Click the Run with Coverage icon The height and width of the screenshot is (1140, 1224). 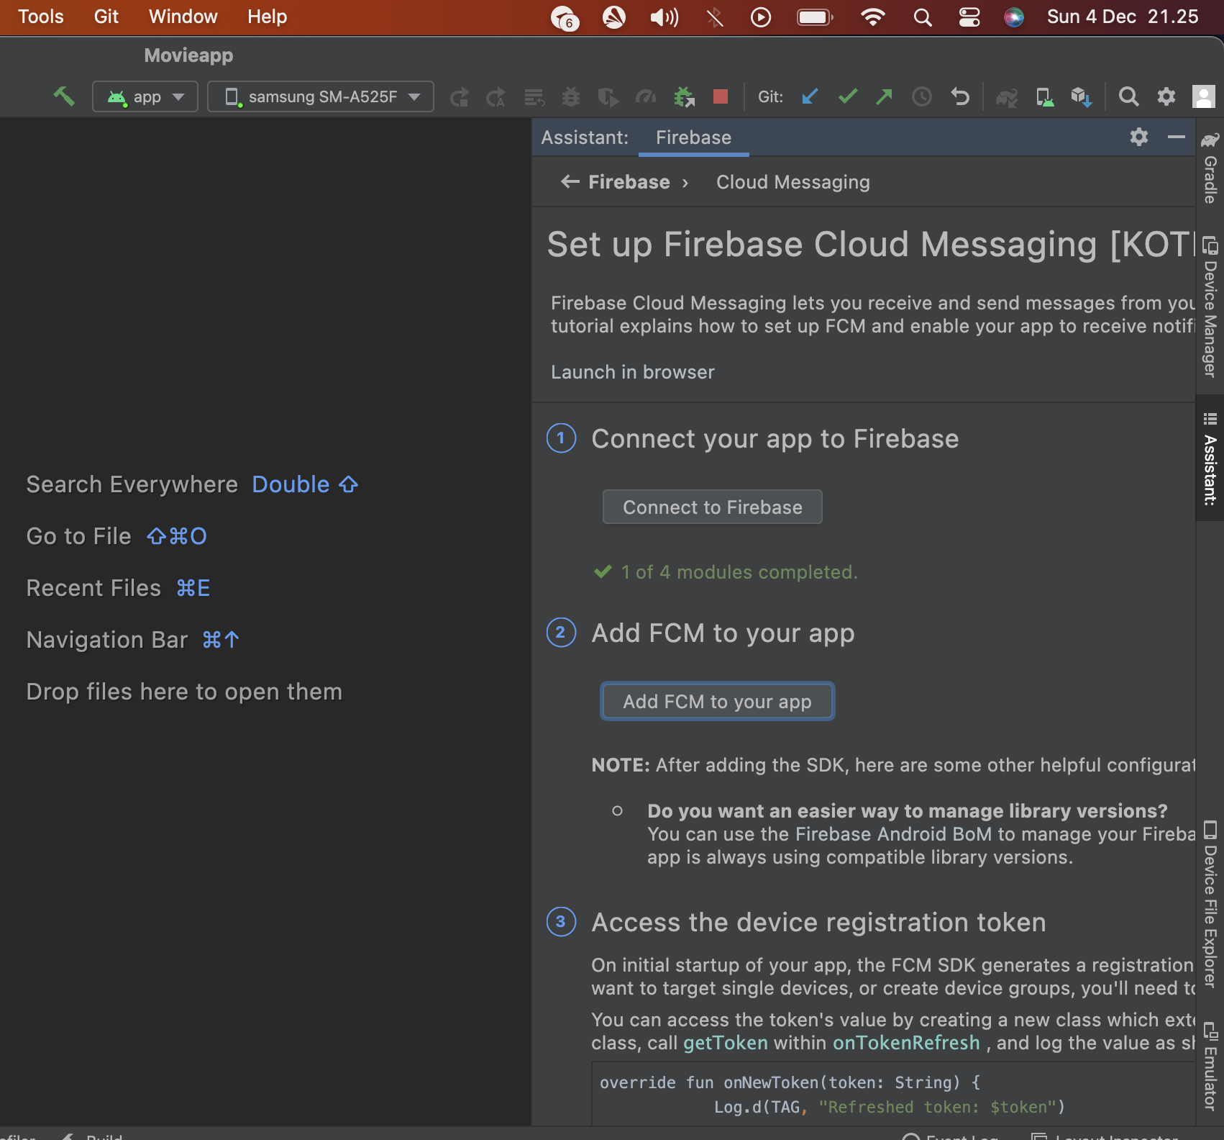608,97
